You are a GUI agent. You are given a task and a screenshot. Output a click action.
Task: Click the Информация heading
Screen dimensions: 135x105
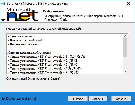pyautogui.click(x=53, y=11)
